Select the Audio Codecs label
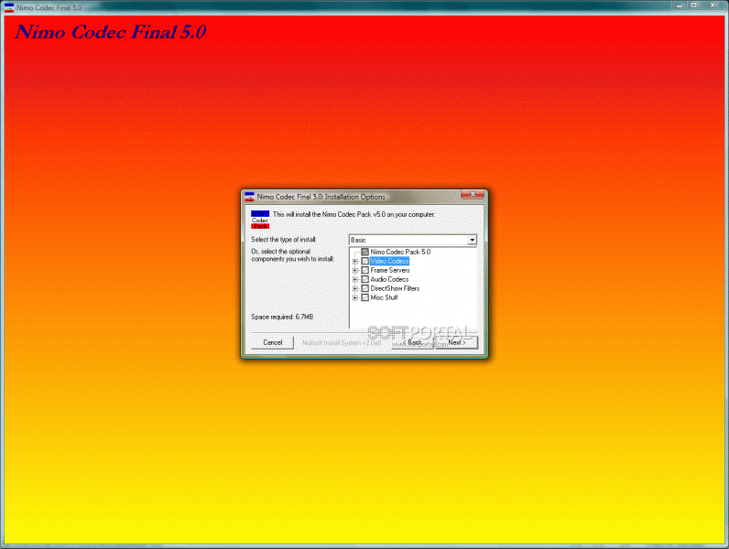Image resolution: width=729 pixels, height=549 pixels. [x=389, y=279]
